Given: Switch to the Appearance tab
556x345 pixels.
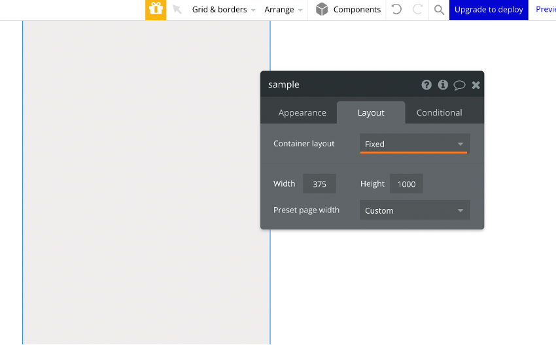Looking at the screenshot, I should click(x=302, y=112).
